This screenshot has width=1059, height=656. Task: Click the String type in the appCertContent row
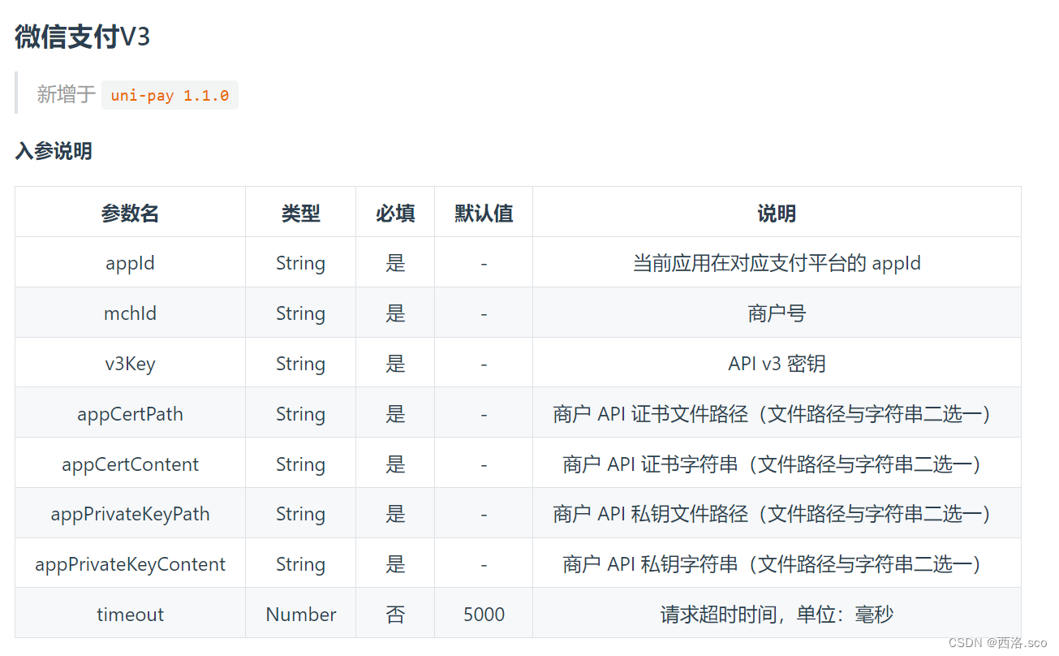(300, 464)
